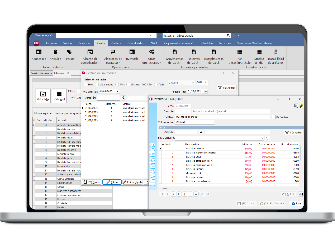Image resolution: width=335 pixels, height=251 pixels.
Task: Open the Almacenes ribbon icon
Action: [x=39, y=52]
